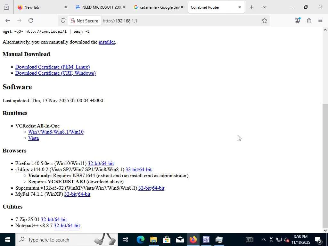Close the NEED MICROSOFT tab
328x246 pixels.
[x=124, y=7]
